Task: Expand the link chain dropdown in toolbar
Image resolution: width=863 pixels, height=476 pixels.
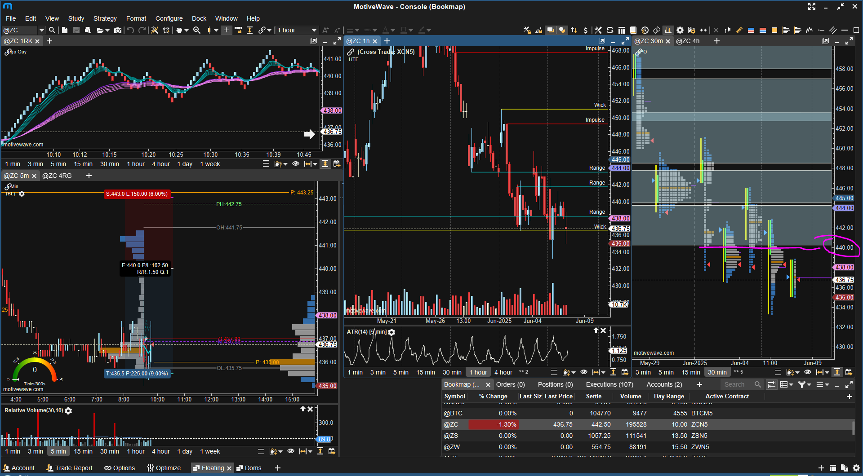Action: (269, 31)
